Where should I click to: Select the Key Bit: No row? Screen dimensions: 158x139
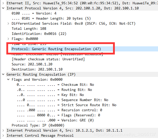pyautogui.click(x=50, y=95)
